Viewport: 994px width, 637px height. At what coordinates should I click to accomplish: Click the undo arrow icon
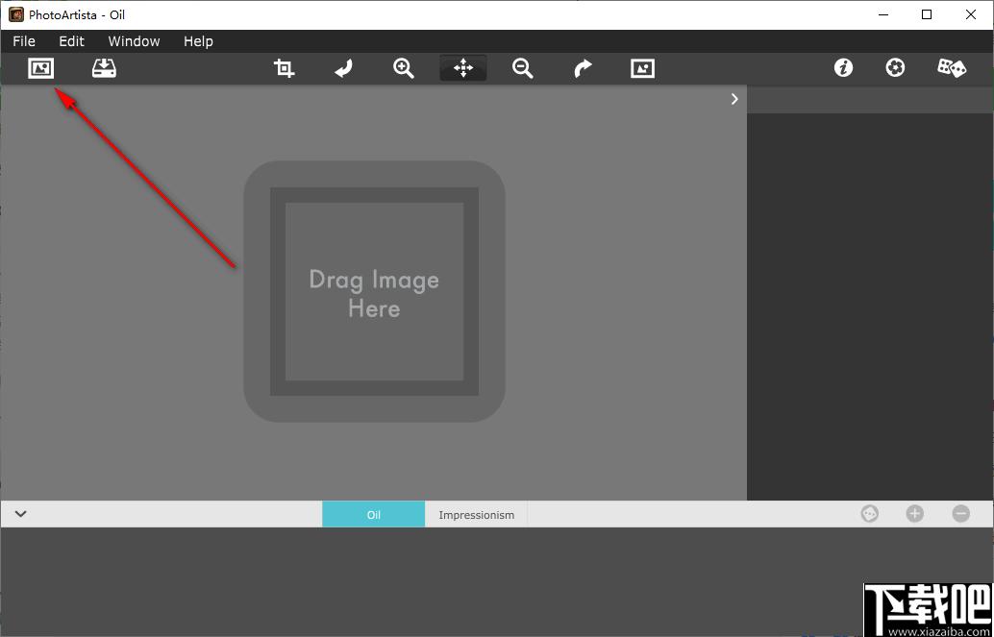coord(343,68)
